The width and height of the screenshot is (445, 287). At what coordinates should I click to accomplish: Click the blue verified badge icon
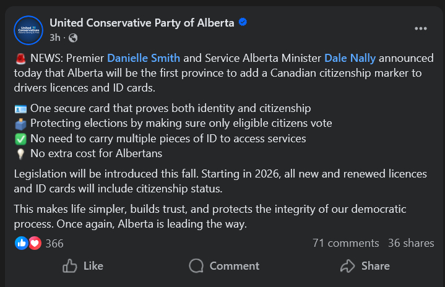(243, 23)
